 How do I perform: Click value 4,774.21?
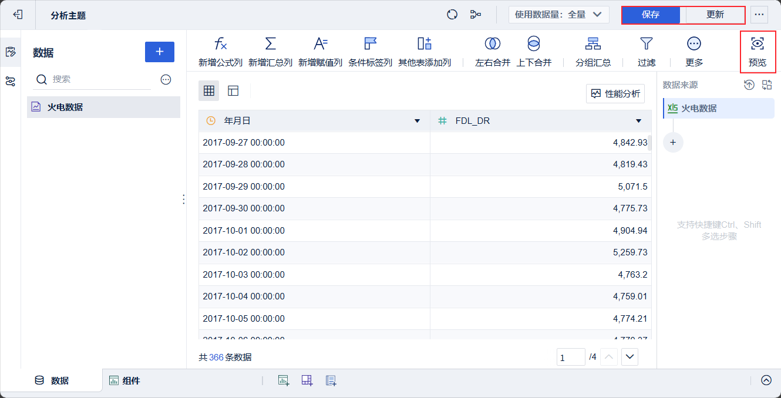pyautogui.click(x=630, y=319)
